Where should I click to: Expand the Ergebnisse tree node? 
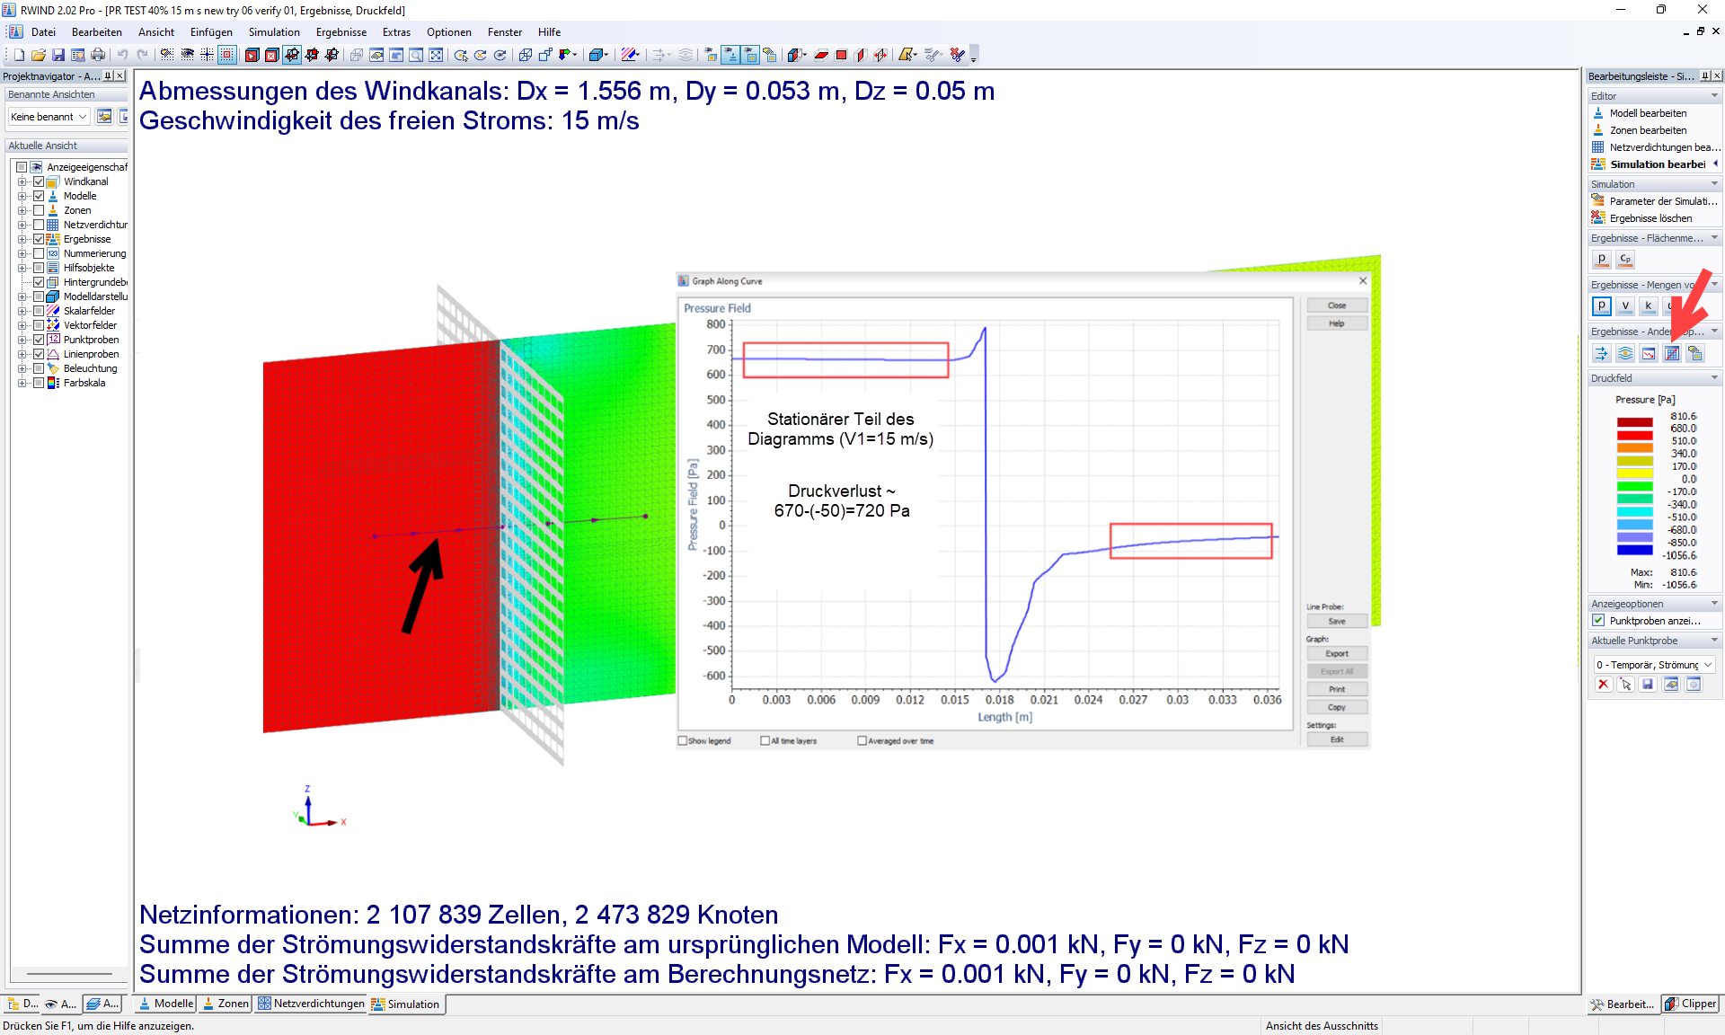[22, 239]
